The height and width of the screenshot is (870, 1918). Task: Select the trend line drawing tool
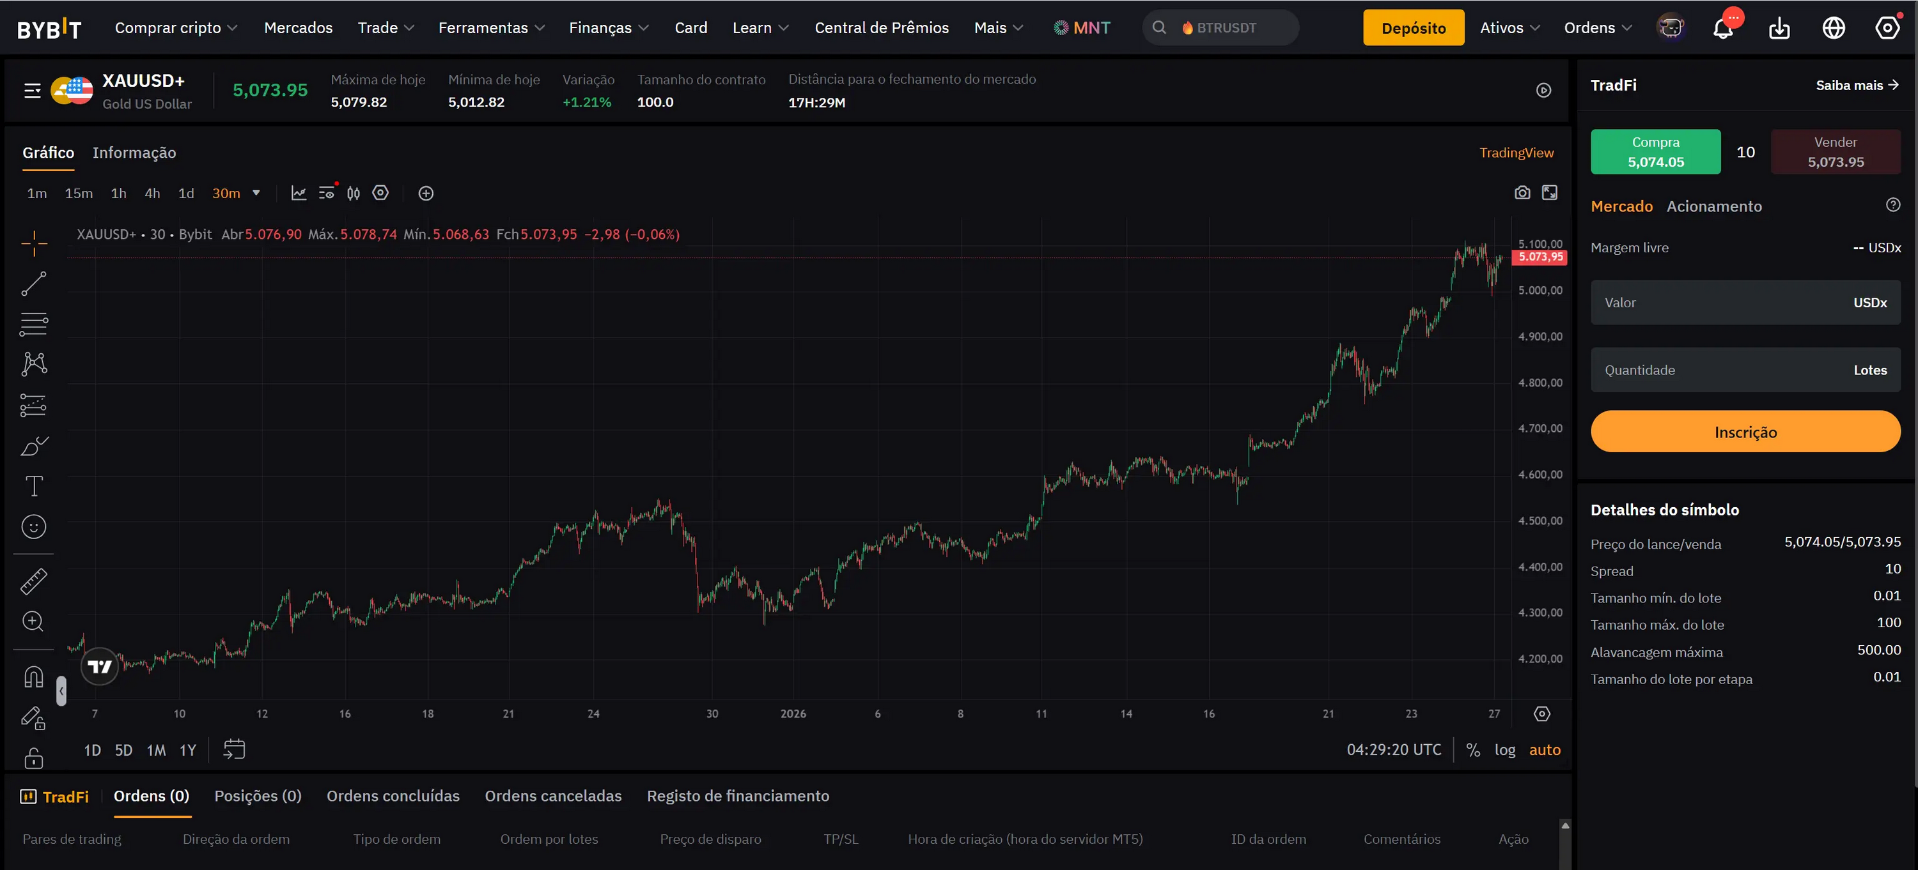point(33,284)
